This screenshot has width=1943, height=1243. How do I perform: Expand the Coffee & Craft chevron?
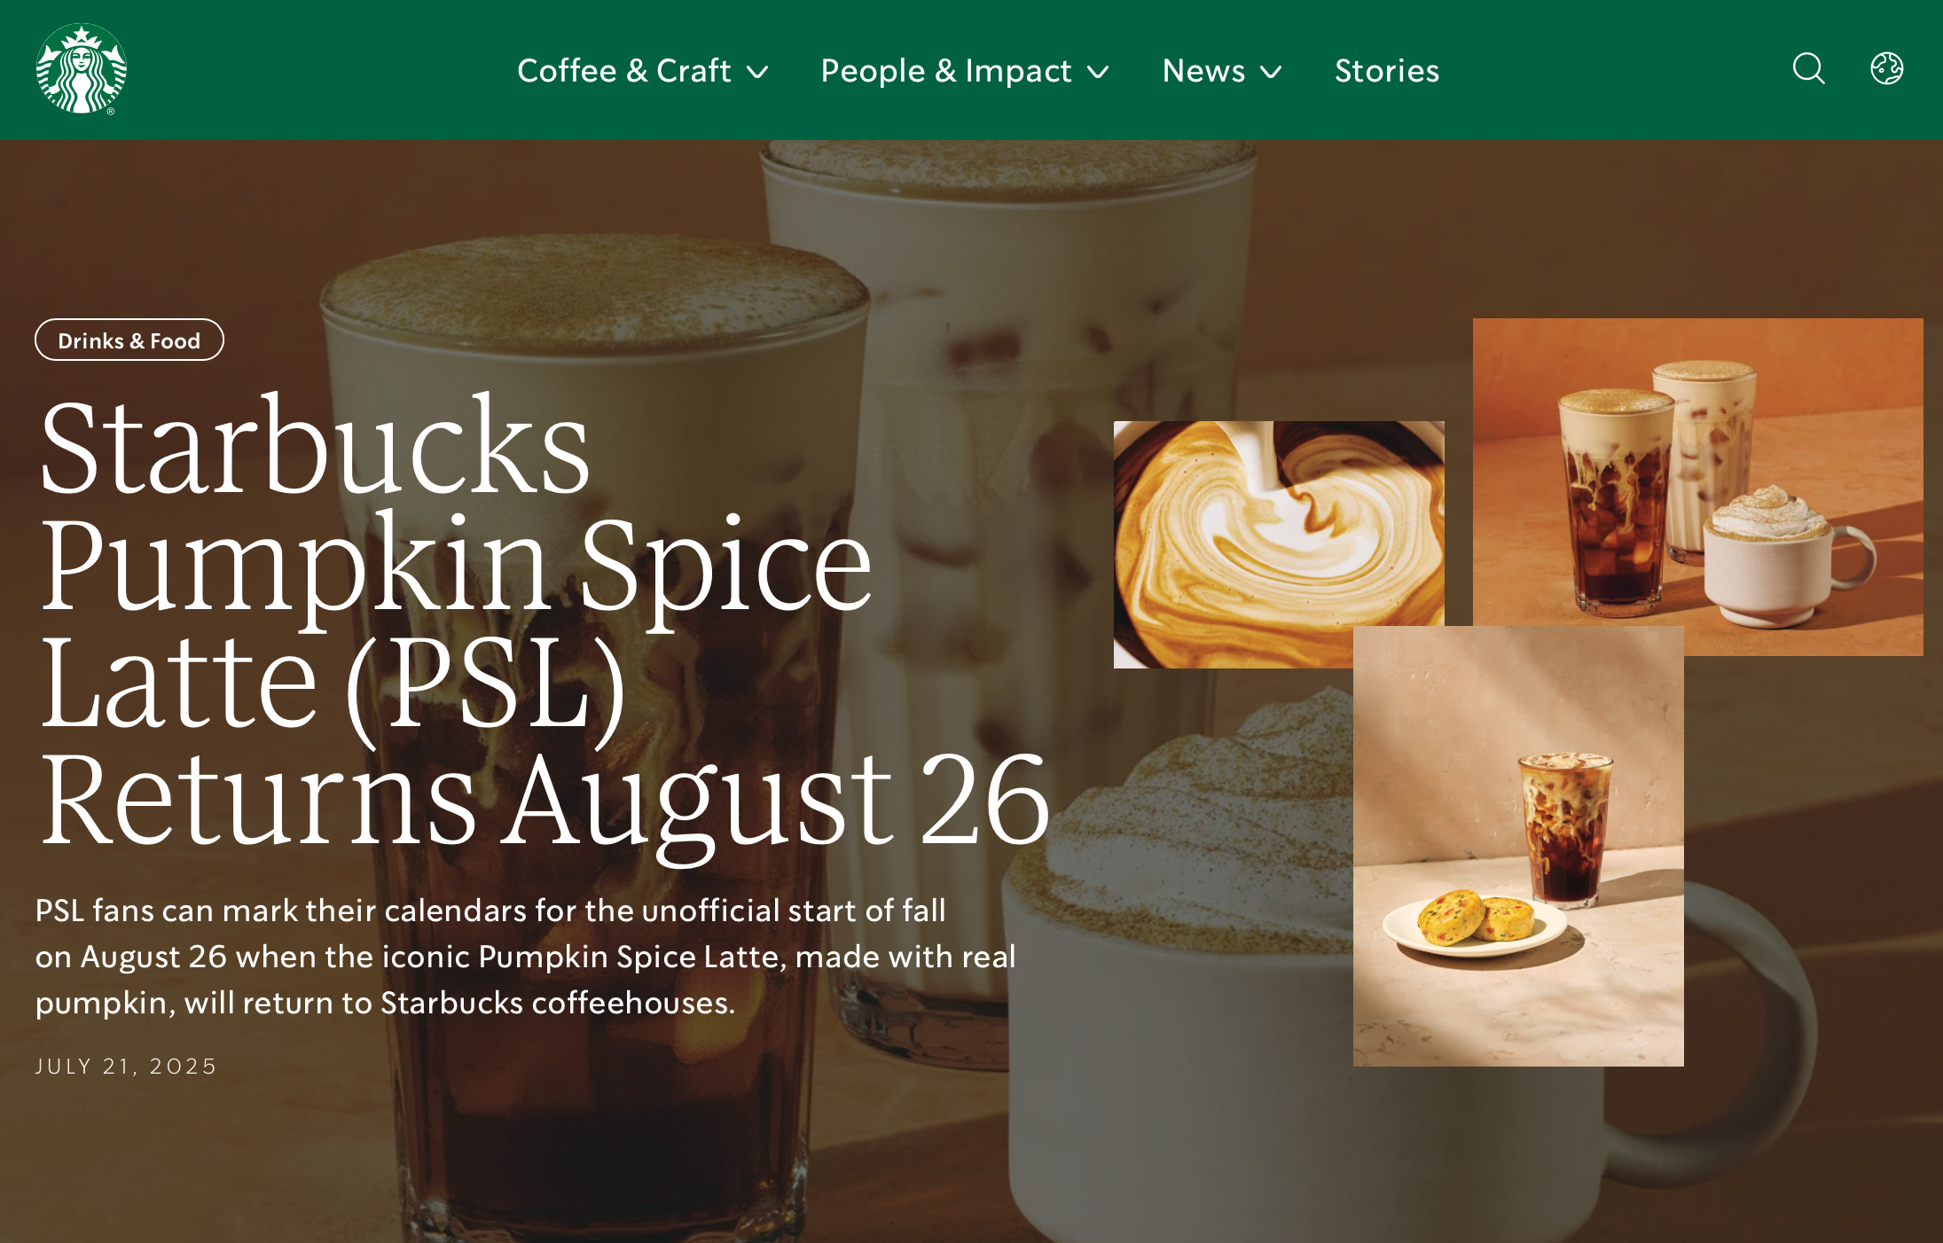[x=757, y=72]
